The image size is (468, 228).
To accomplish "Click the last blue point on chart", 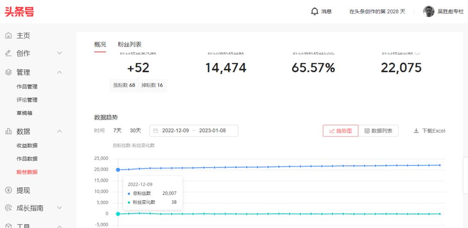I will [x=440, y=165].
